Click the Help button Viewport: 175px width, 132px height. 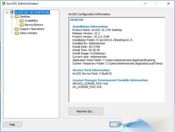[12, 124]
